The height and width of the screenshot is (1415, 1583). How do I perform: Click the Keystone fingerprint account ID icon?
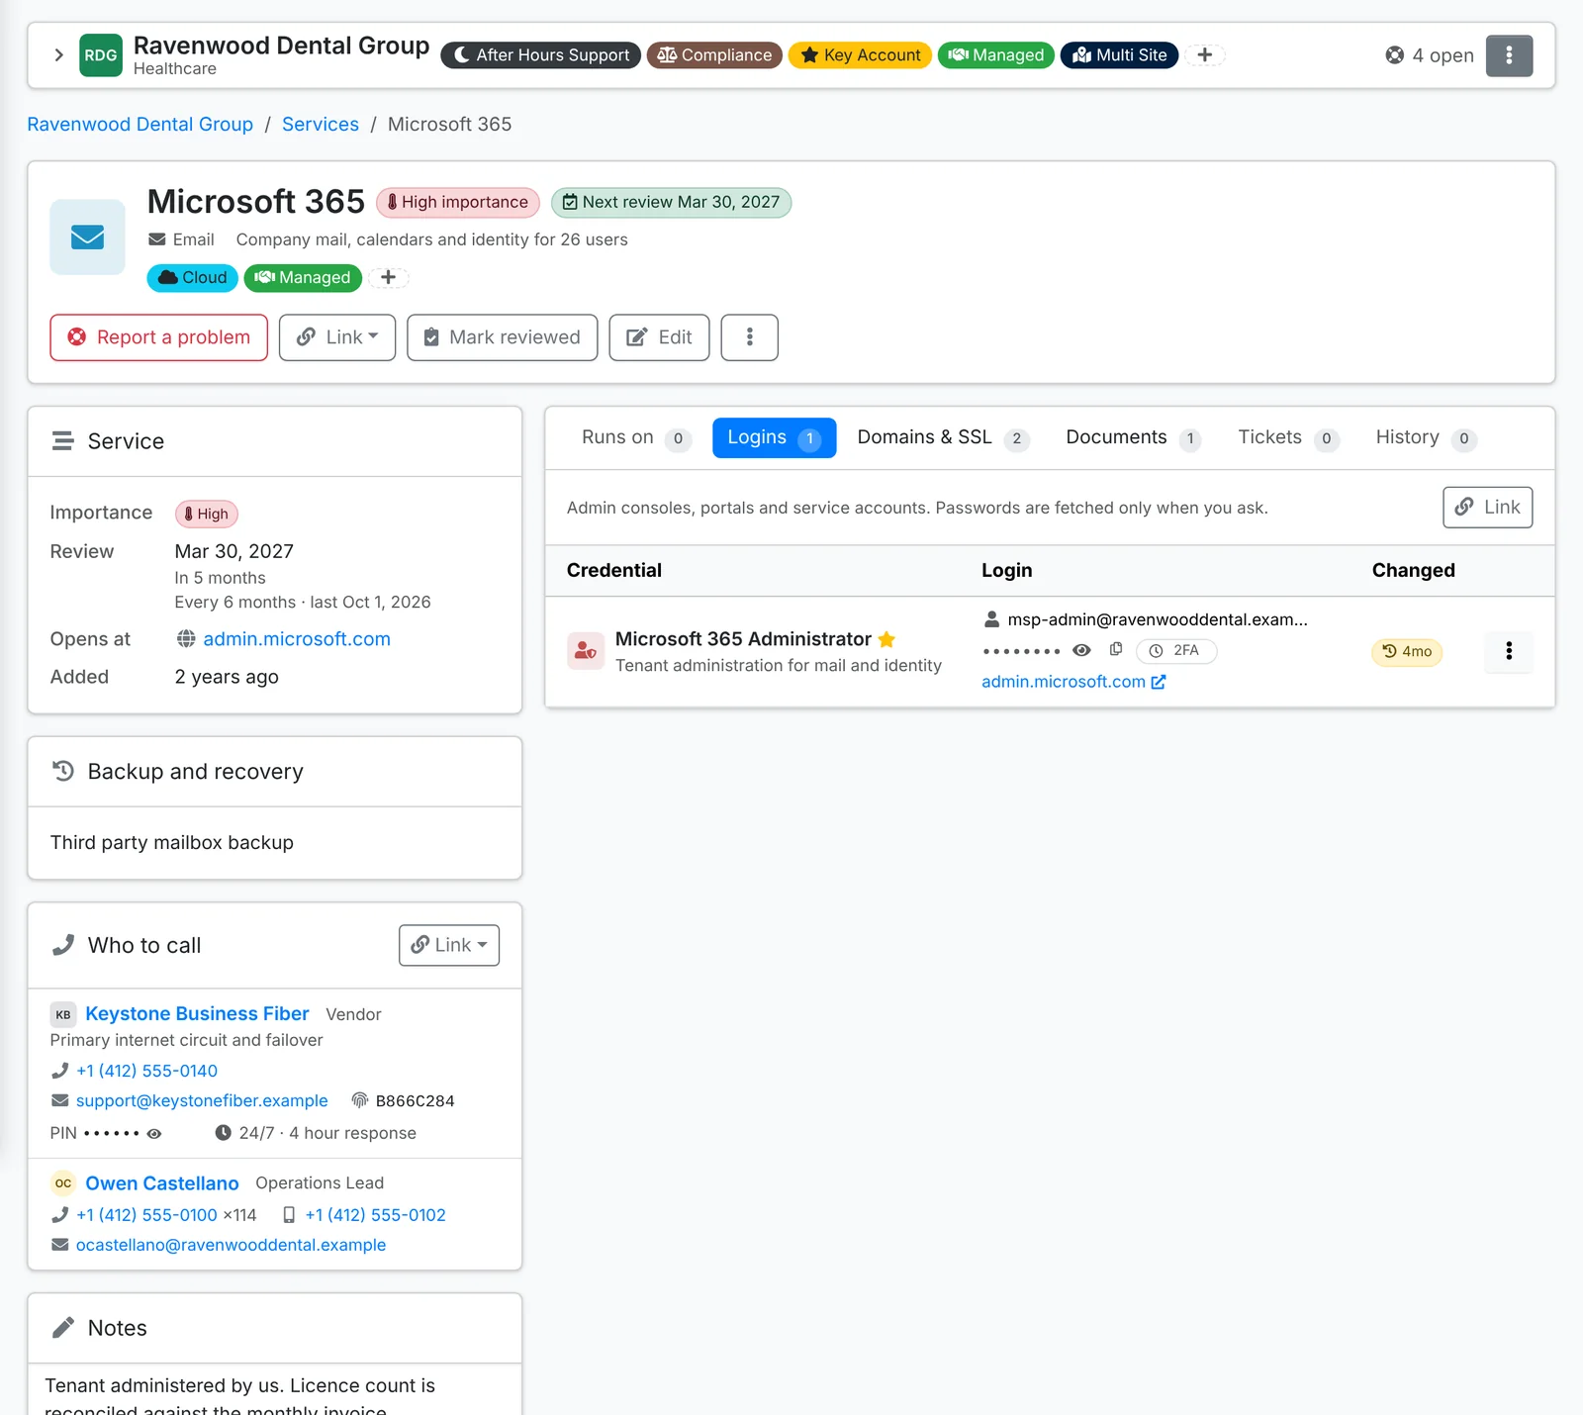click(360, 1100)
